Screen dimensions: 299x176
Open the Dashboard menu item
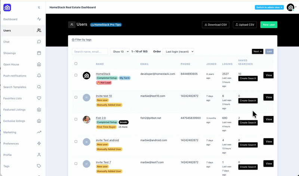(10, 19)
